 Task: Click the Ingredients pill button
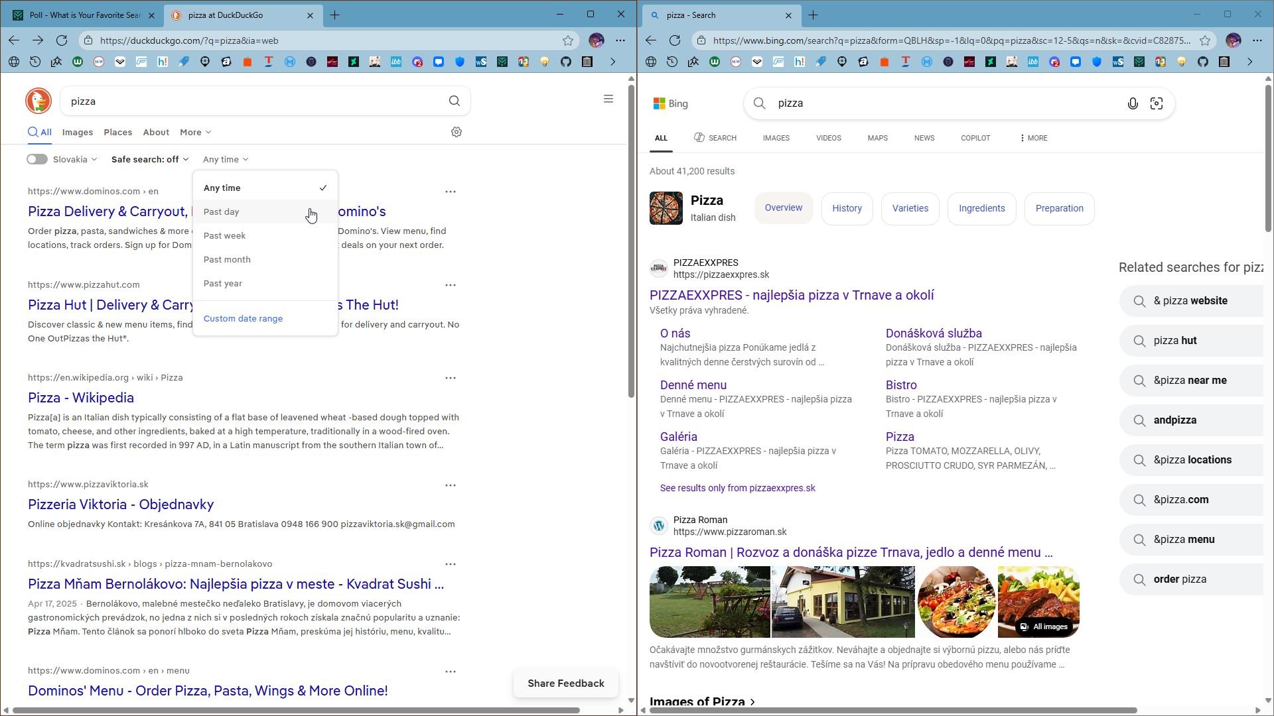click(x=982, y=208)
